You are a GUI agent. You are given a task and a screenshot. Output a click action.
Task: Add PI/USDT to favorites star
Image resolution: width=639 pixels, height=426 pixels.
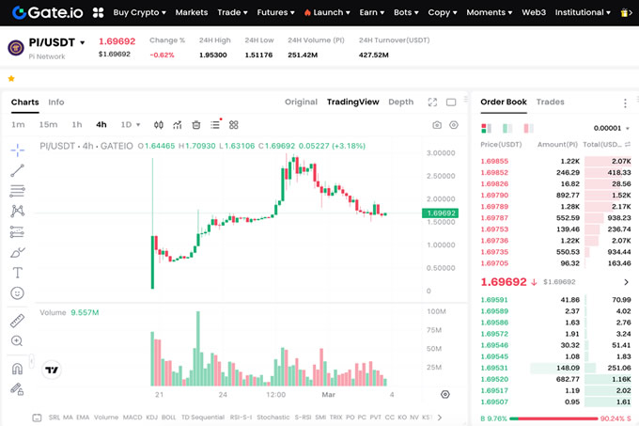coord(11,78)
